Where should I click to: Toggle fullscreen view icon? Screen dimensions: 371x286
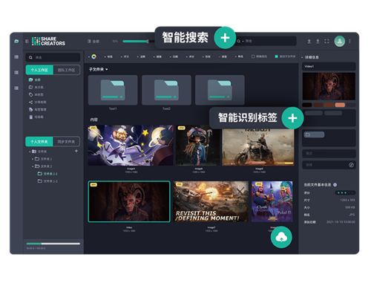(326, 42)
